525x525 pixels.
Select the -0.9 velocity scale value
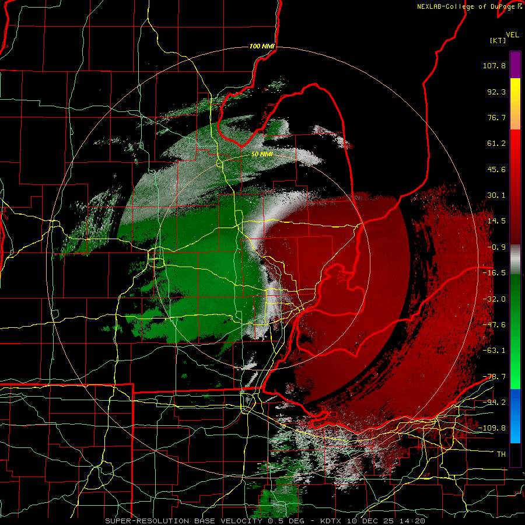point(496,247)
